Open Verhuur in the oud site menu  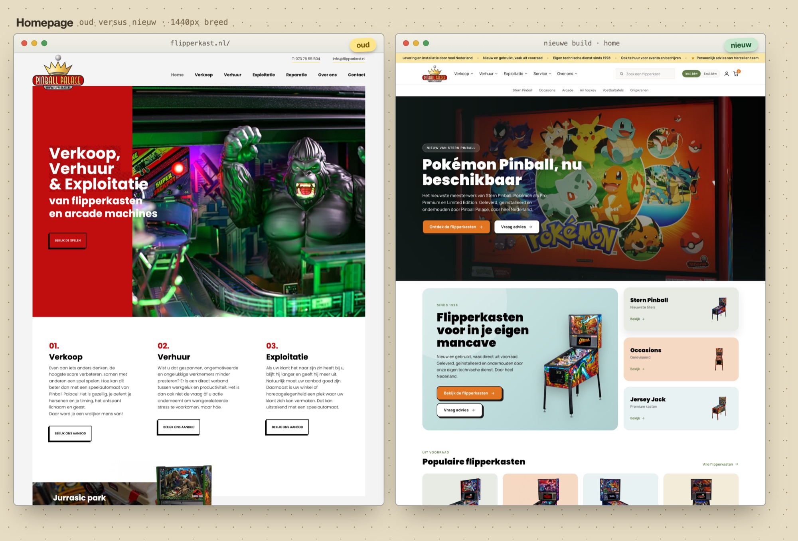[233, 75]
